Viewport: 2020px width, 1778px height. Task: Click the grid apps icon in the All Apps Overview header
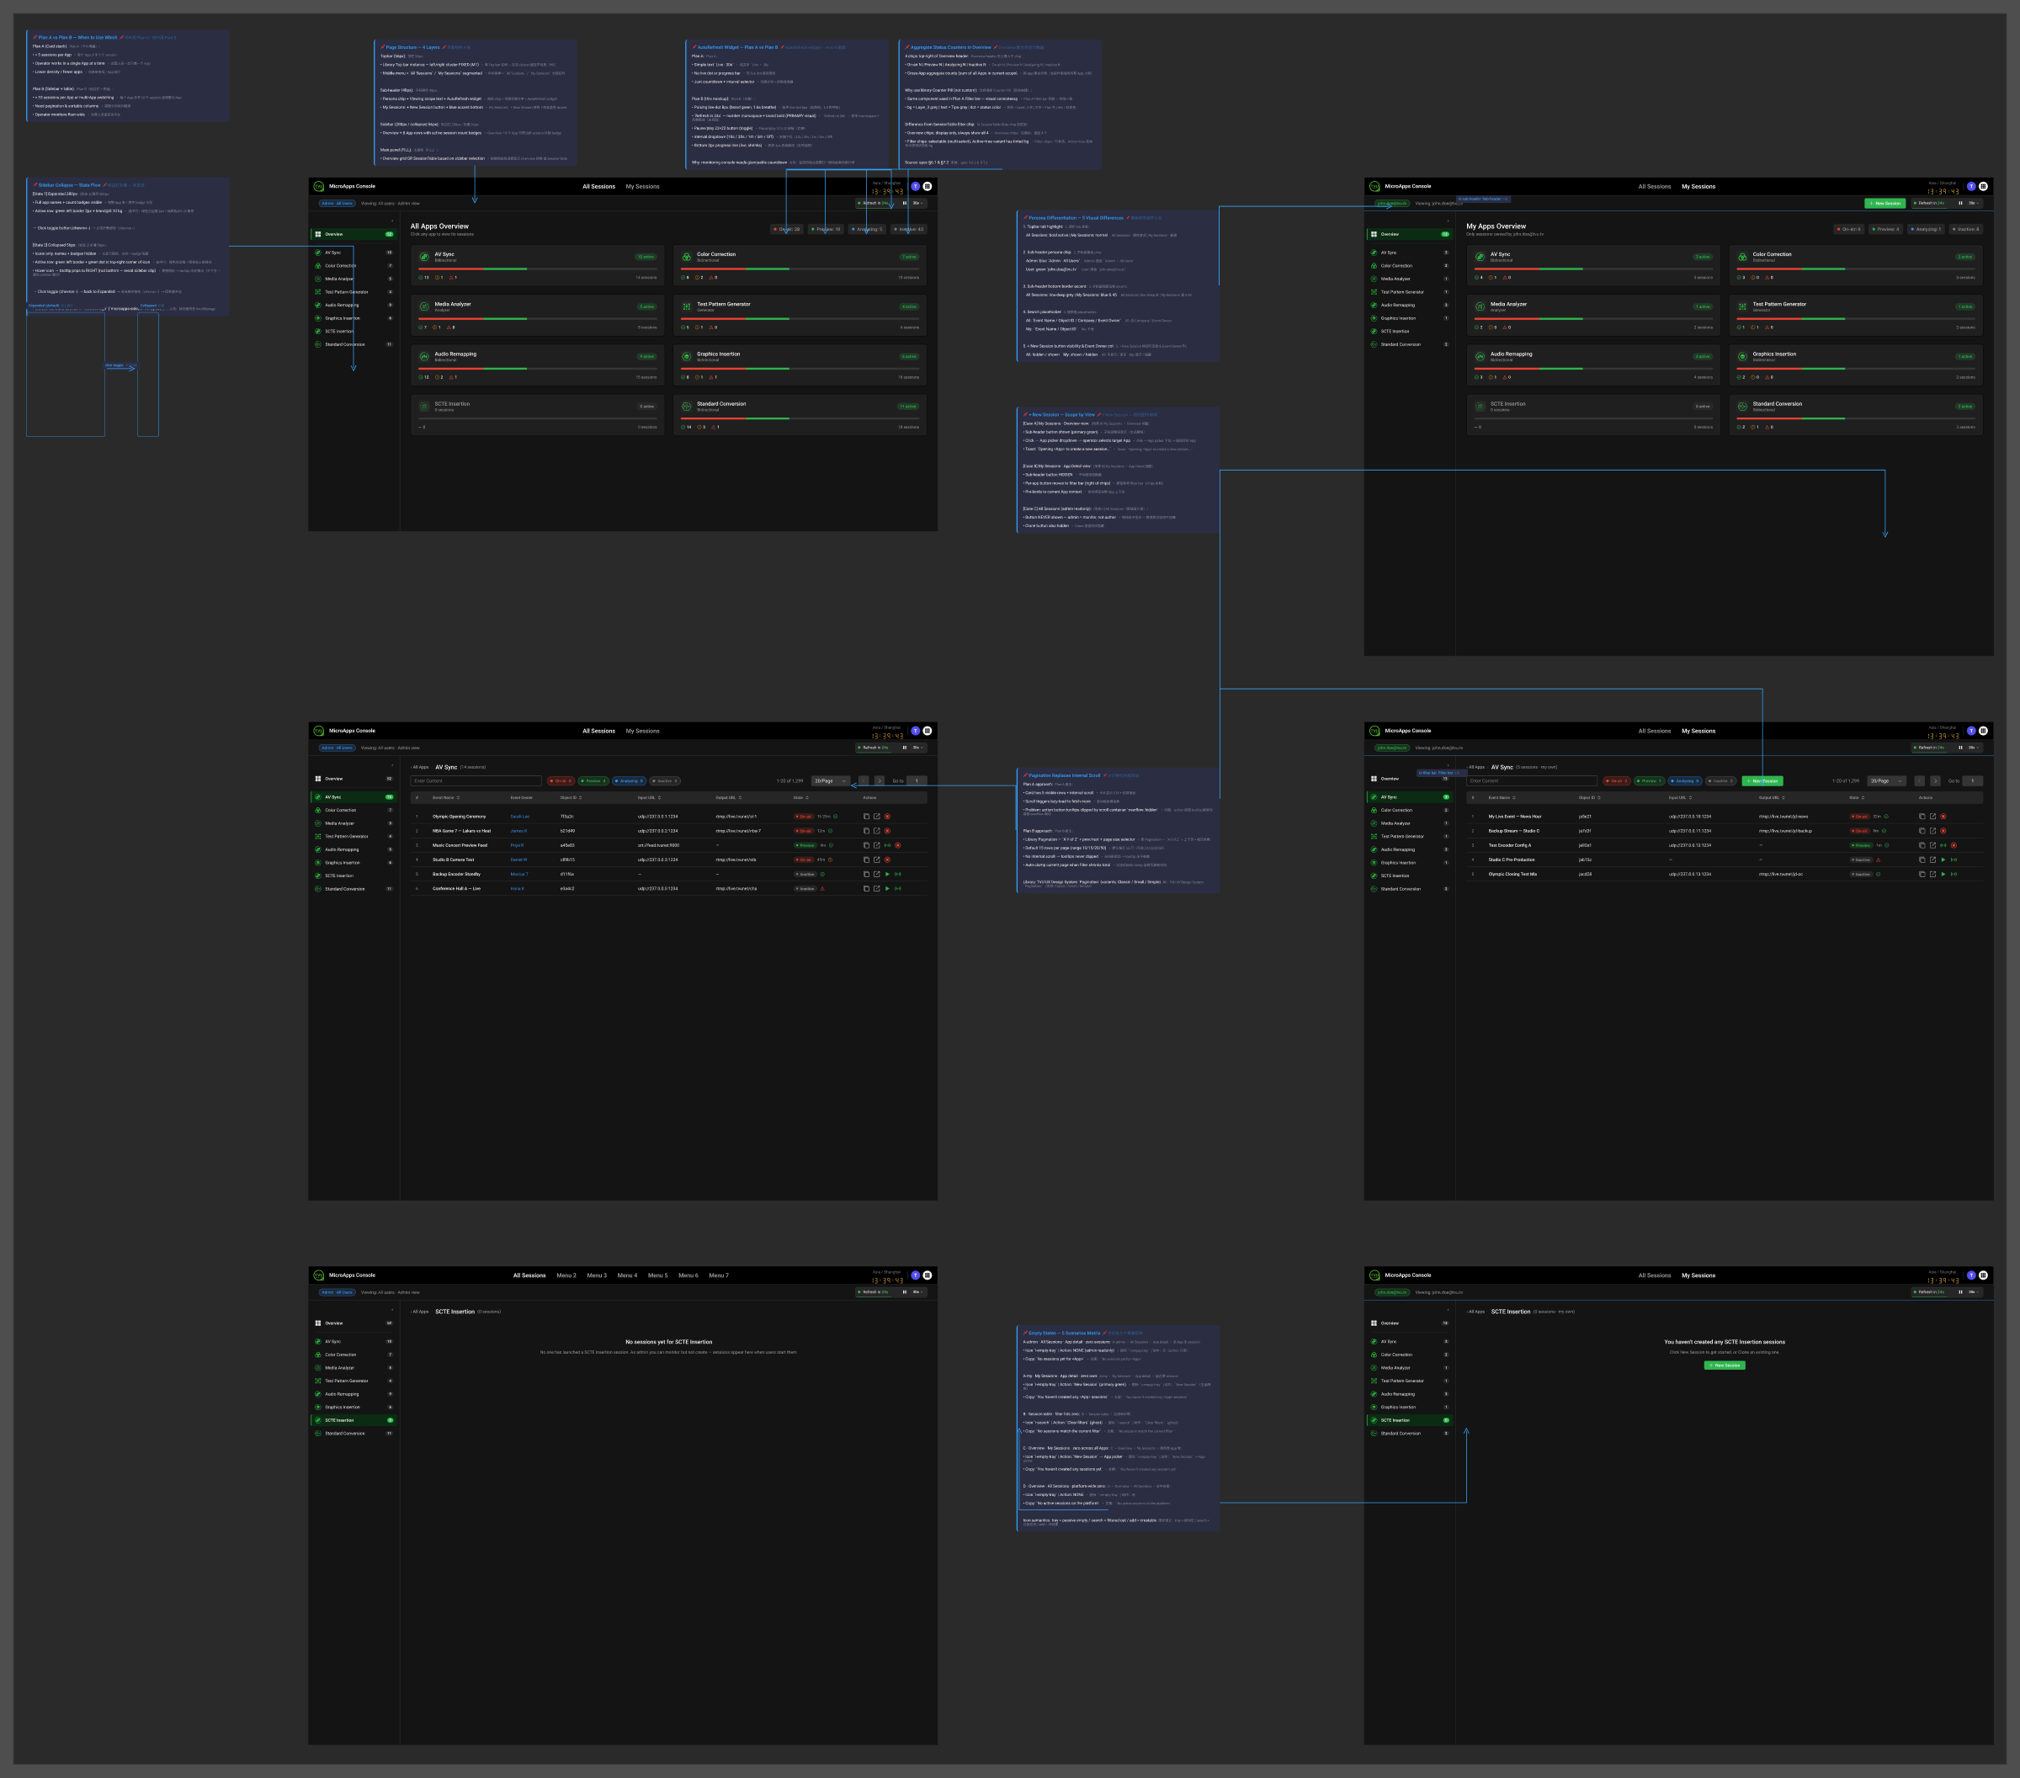pos(927,186)
